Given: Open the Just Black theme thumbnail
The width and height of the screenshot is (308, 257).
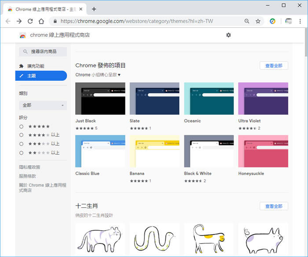Looking at the screenshot, I should [100, 98].
